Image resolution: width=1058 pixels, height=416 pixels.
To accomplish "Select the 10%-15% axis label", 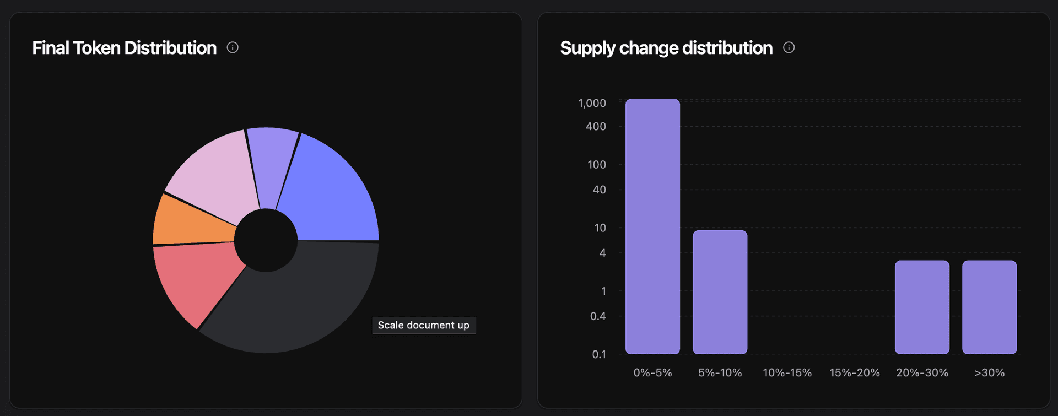I will (x=787, y=372).
